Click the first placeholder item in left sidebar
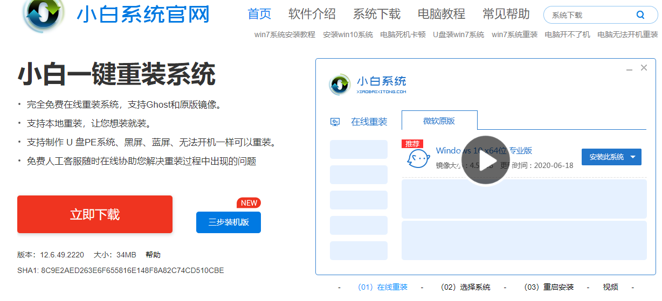Viewport: 662px width, 301px height. tap(358, 149)
